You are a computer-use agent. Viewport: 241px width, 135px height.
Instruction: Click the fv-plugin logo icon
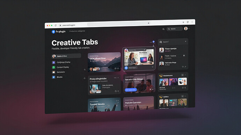(x=53, y=32)
